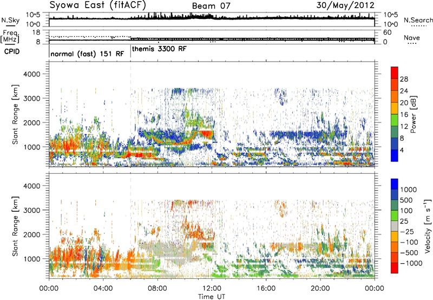Pick the light green 25–100 Velocity colorbar segment

[x=395, y=216]
